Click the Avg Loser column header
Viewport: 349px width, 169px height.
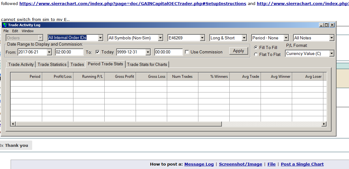(x=308, y=76)
